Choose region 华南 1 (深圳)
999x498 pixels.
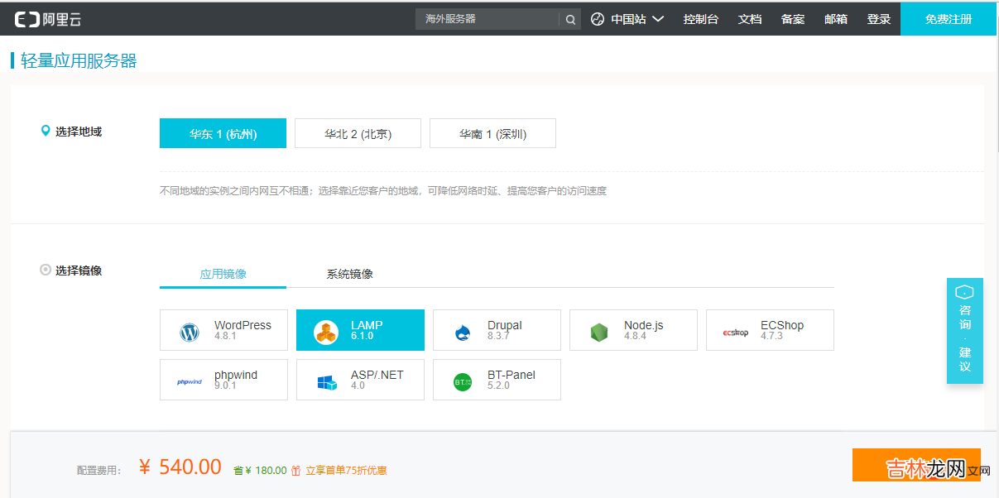coord(492,133)
